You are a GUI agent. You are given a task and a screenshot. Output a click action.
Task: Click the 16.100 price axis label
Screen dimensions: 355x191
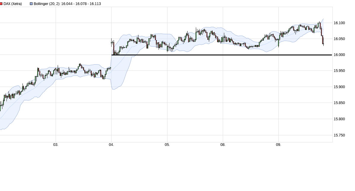(x=339, y=23)
